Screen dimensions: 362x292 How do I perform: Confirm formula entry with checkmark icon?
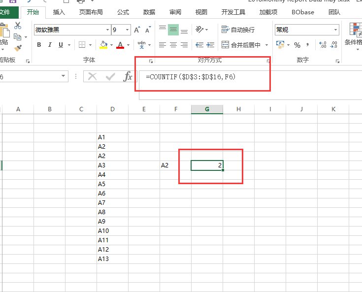(x=110, y=76)
